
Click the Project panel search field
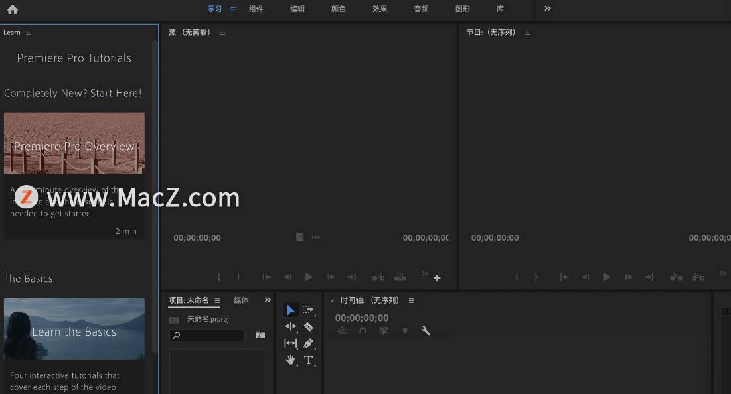click(x=207, y=336)
